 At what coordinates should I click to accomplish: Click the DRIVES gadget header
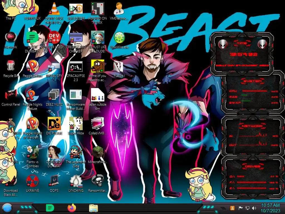point(252,166)
